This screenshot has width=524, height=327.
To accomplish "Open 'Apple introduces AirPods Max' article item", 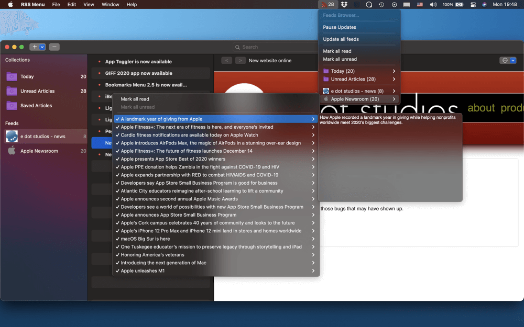I will 215,143.
